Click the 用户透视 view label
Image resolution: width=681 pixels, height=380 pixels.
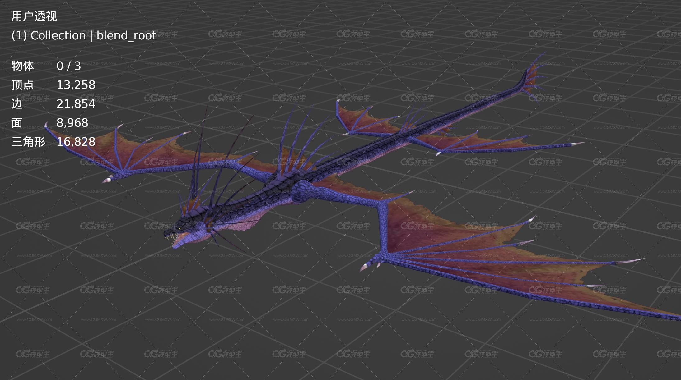(34, 16)
